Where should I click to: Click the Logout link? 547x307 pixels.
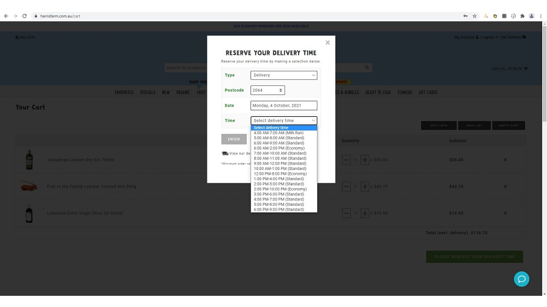click(x=488, y=37)
